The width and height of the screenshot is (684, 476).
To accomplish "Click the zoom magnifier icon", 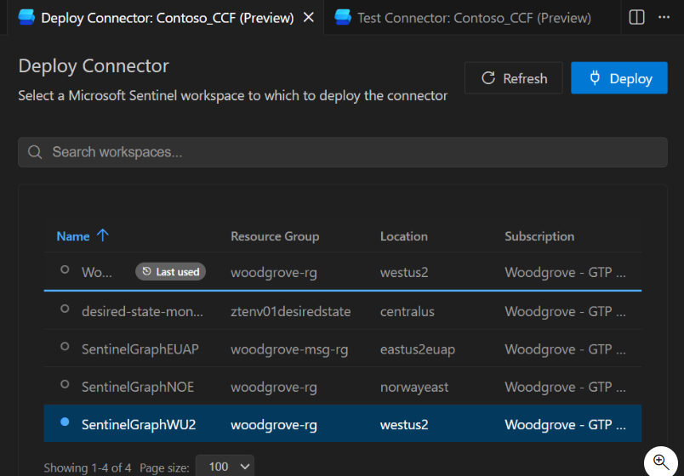I will [661, 462].
